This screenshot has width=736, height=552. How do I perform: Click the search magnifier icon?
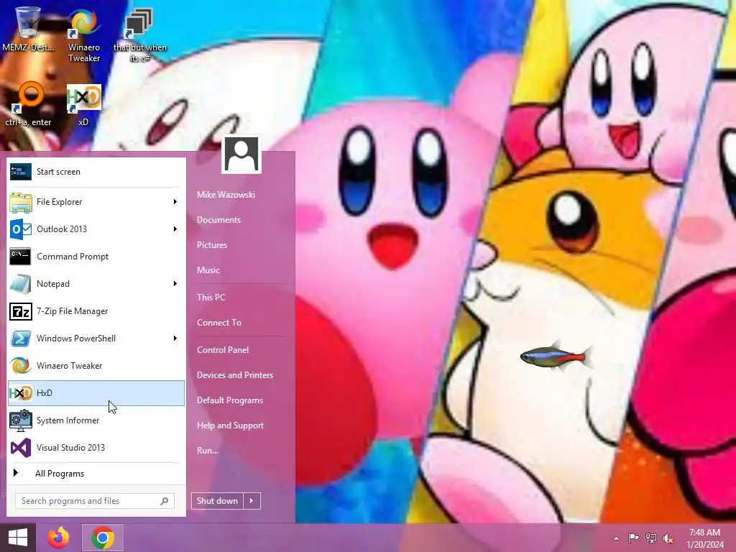pos(165,501)
